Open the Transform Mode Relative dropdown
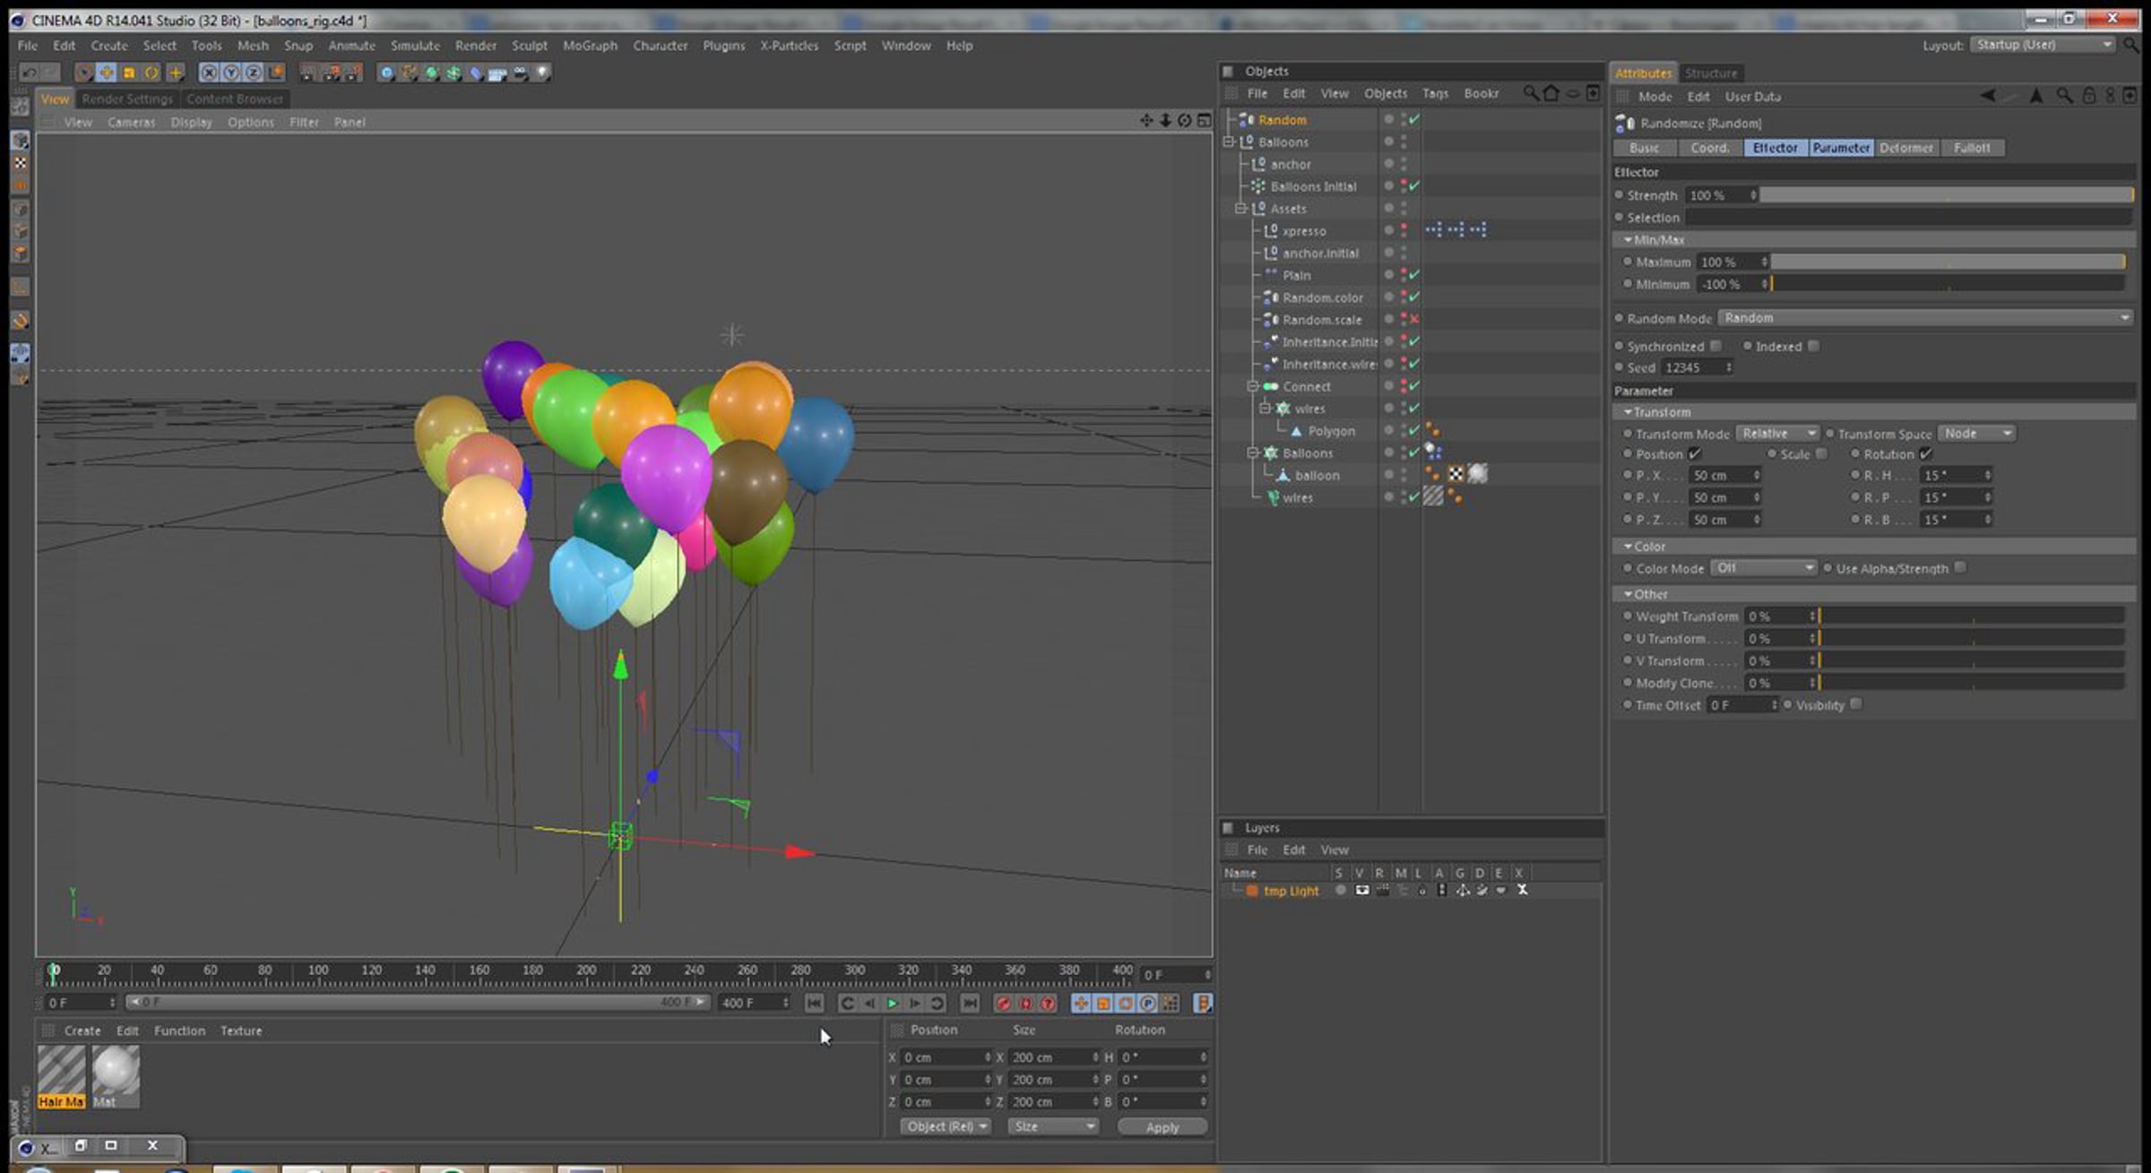 (1777, 434)
